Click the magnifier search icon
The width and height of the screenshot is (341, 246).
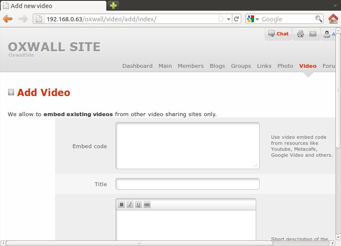(x=318, y=19)
